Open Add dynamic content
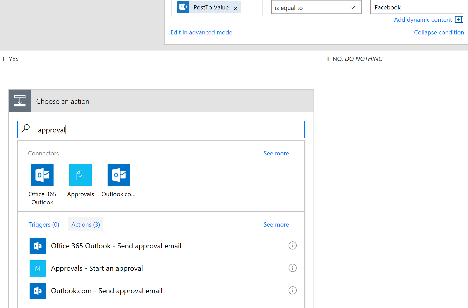 pos(423,19)
